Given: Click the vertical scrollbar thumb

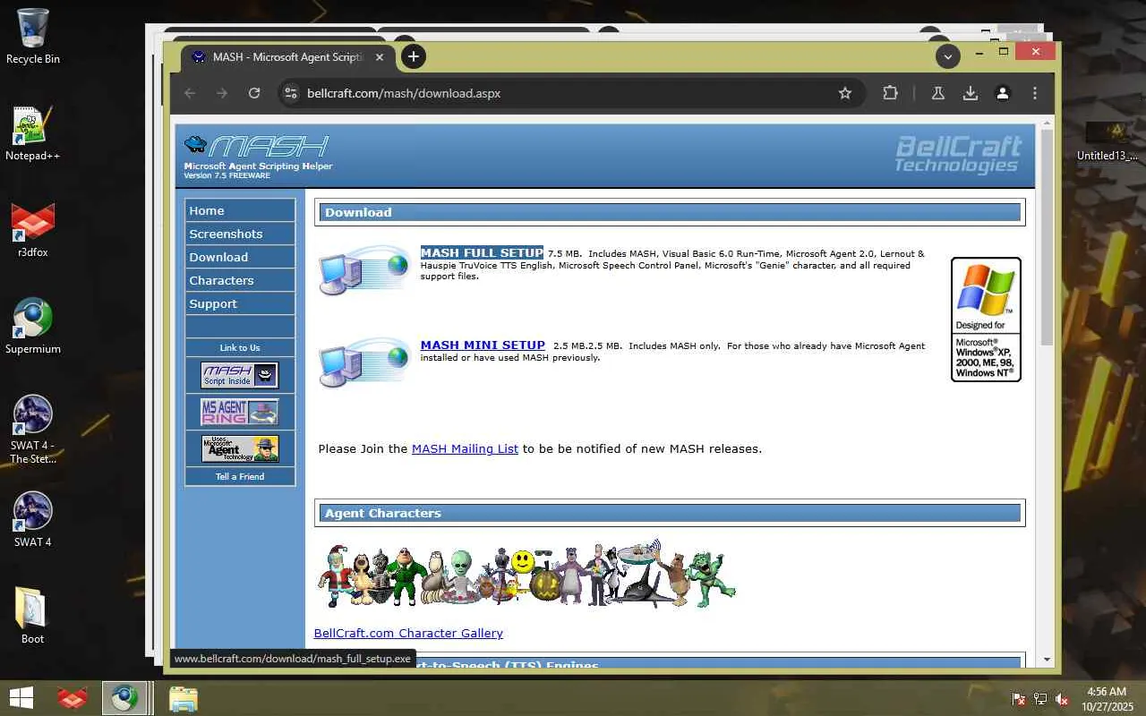Looking at the screenshot, I should (x=1048, y=237).
